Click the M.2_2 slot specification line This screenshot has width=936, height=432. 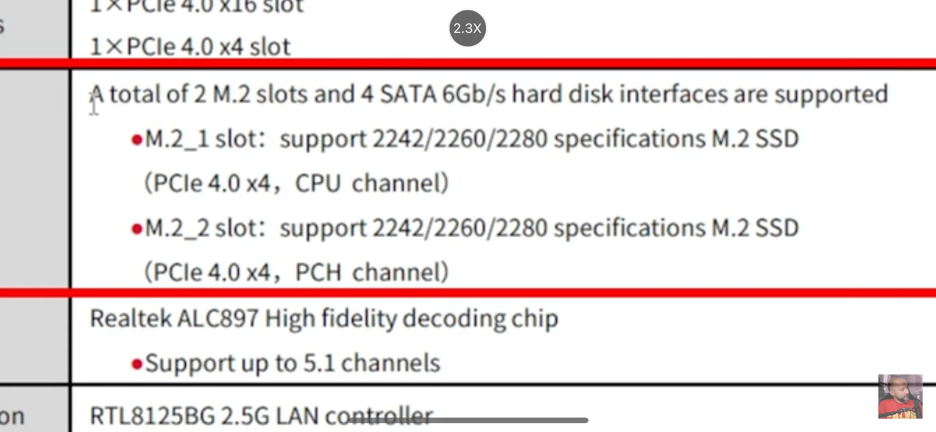pos(465,229)
